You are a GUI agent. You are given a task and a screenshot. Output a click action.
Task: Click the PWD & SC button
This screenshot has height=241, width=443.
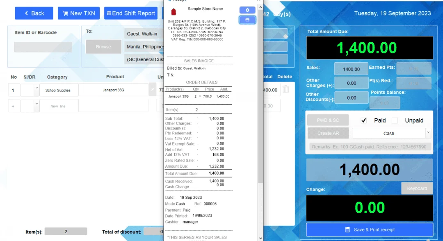pyautogui.click(x=328, y=120)
